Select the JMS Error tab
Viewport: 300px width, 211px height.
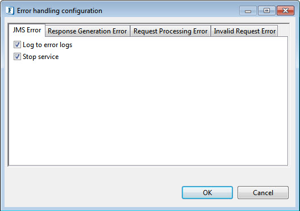pyautogui.click(x=27, y=30)
